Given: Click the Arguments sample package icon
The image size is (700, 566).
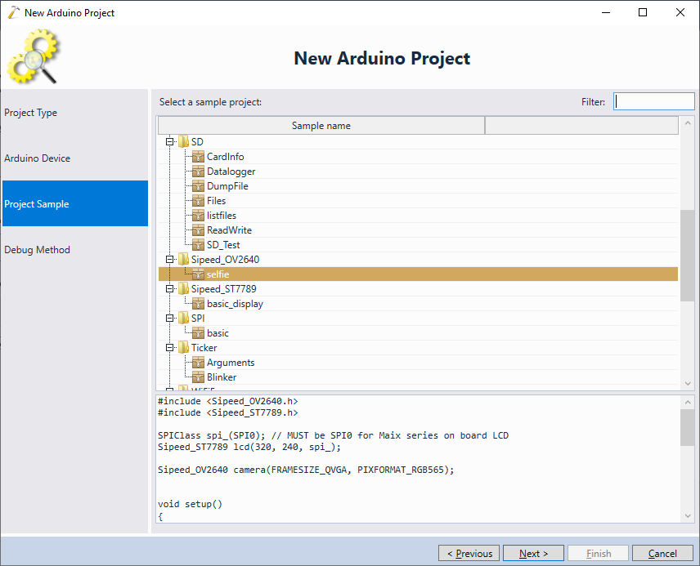Looking at the screenshot, I should click(198, 363).
